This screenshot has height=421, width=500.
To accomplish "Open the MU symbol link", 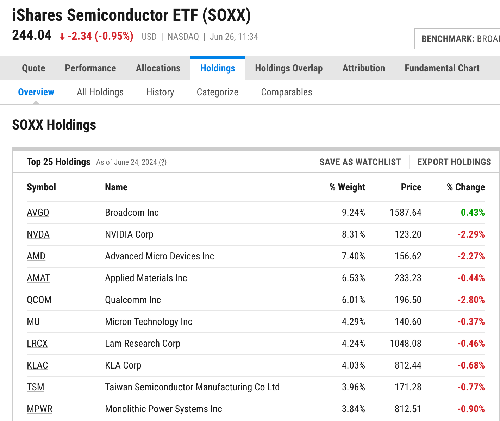I will [x=33, y=322].
